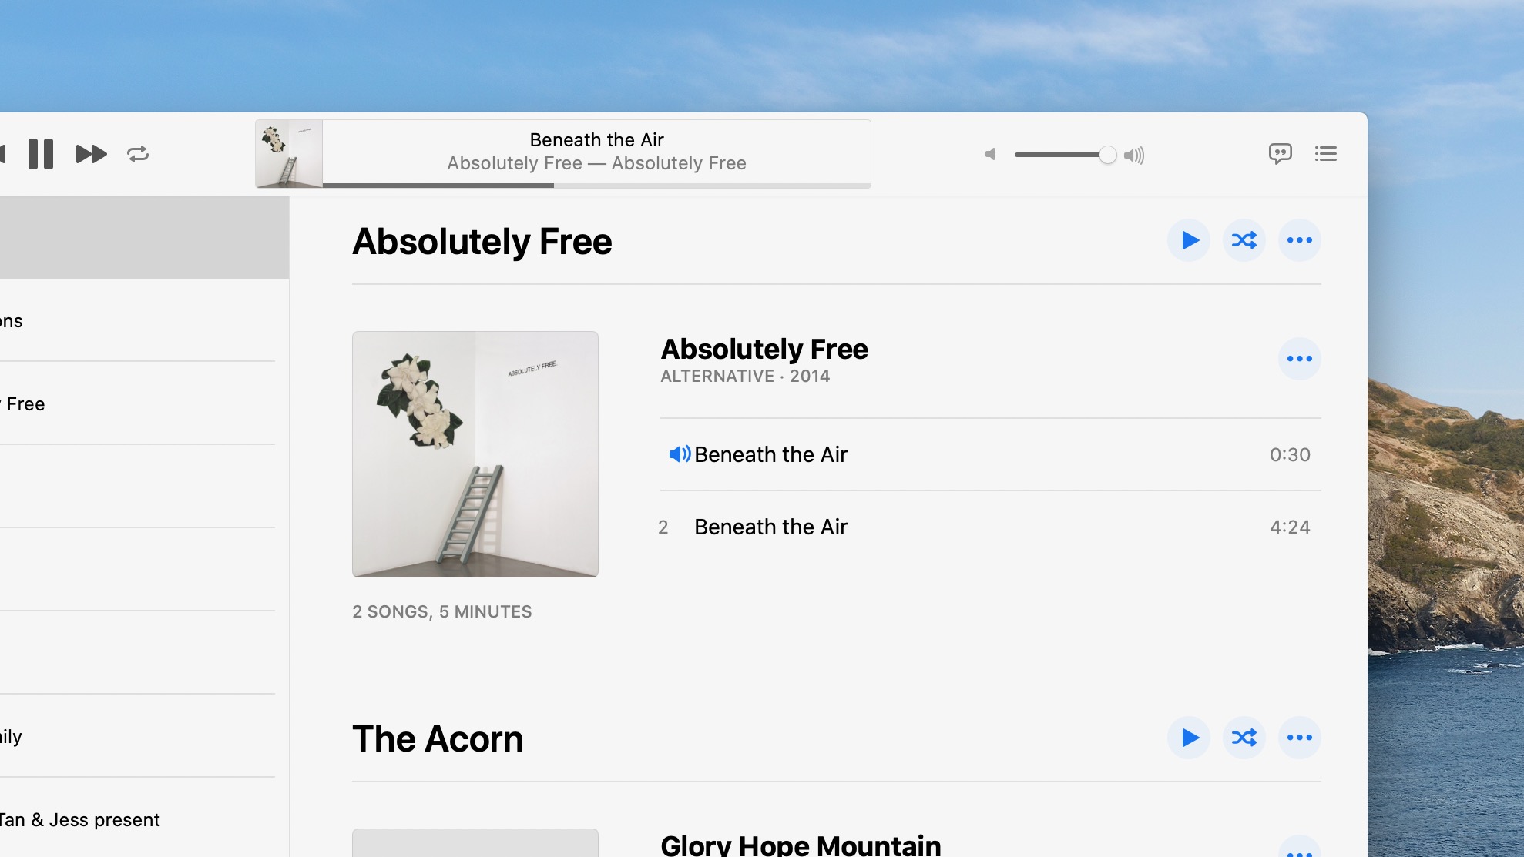
Task: Open more options for Absolutely Free album
Action: coord(1300,359)
